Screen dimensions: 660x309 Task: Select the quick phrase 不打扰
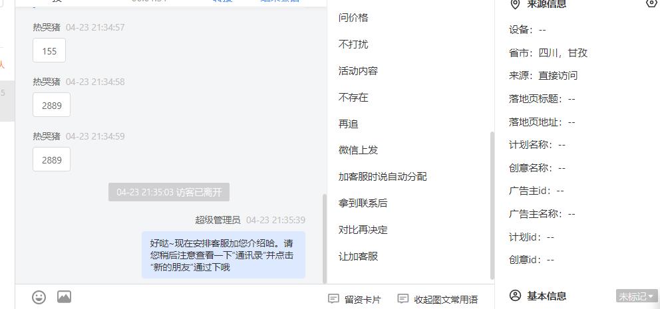pos(353,44)
